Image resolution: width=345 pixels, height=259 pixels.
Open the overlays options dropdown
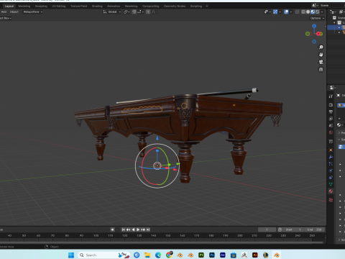pyautogui.click(x=291, y=12)
